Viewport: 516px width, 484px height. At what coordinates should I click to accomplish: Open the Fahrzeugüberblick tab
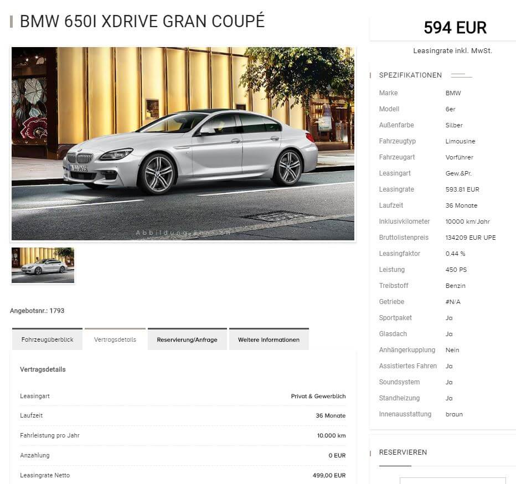[x=47, y=339]
